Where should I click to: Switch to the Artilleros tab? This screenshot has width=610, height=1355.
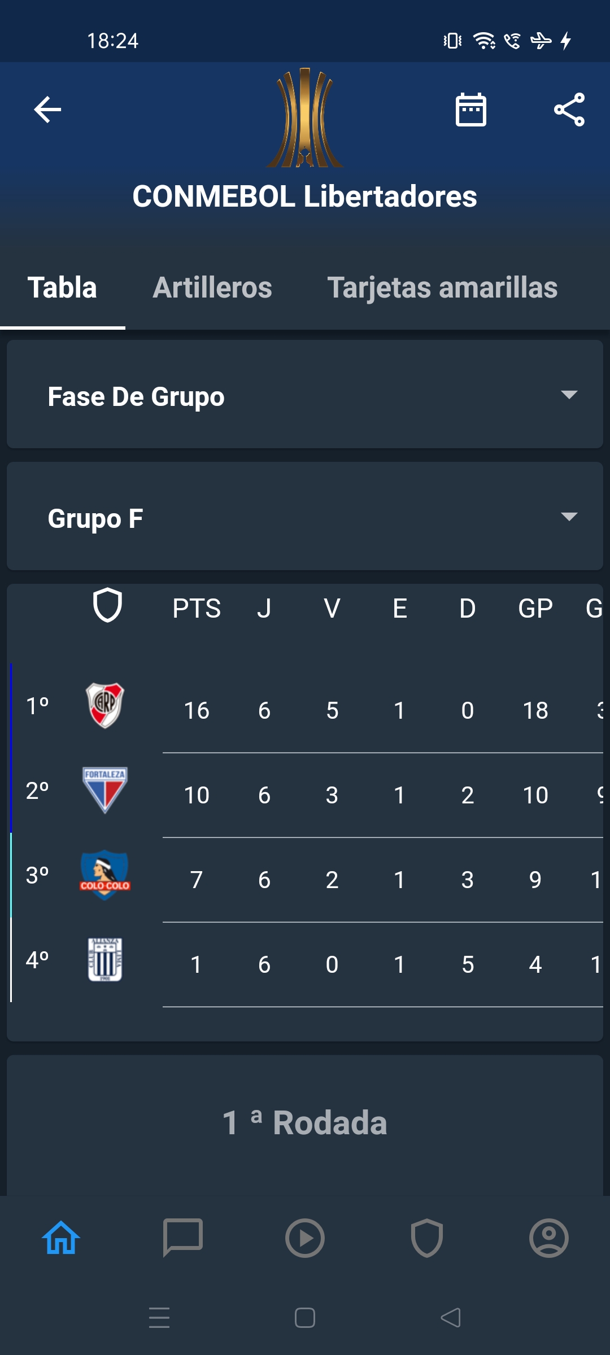pos(212,288)
